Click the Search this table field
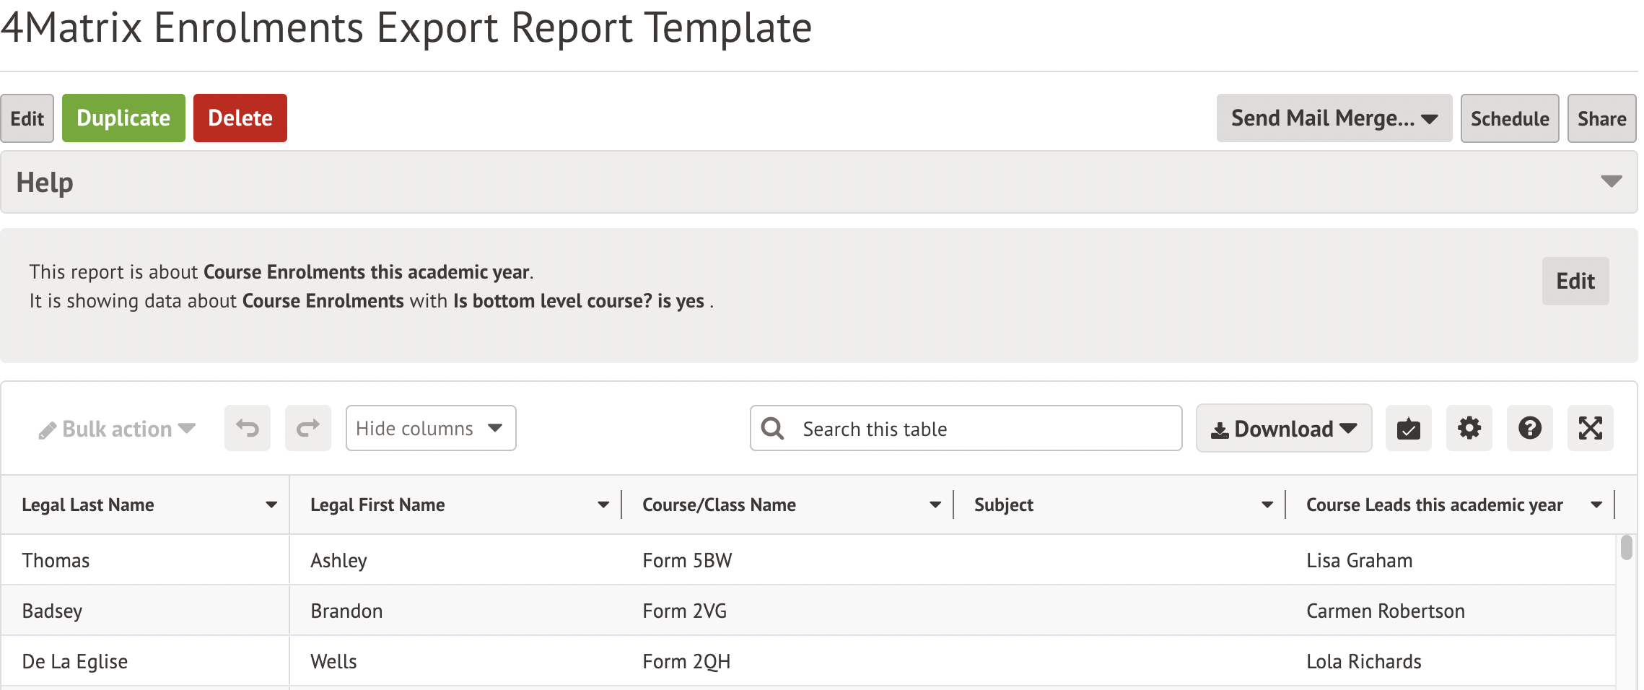This screenshot has height=690, width=1644. pos(981,429)
